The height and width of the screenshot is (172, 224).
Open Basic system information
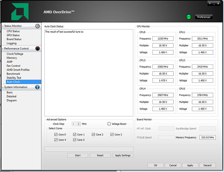(10, 92)
